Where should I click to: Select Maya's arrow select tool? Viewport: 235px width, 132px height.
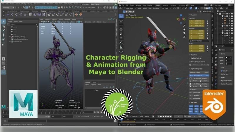tap(3, 21)
